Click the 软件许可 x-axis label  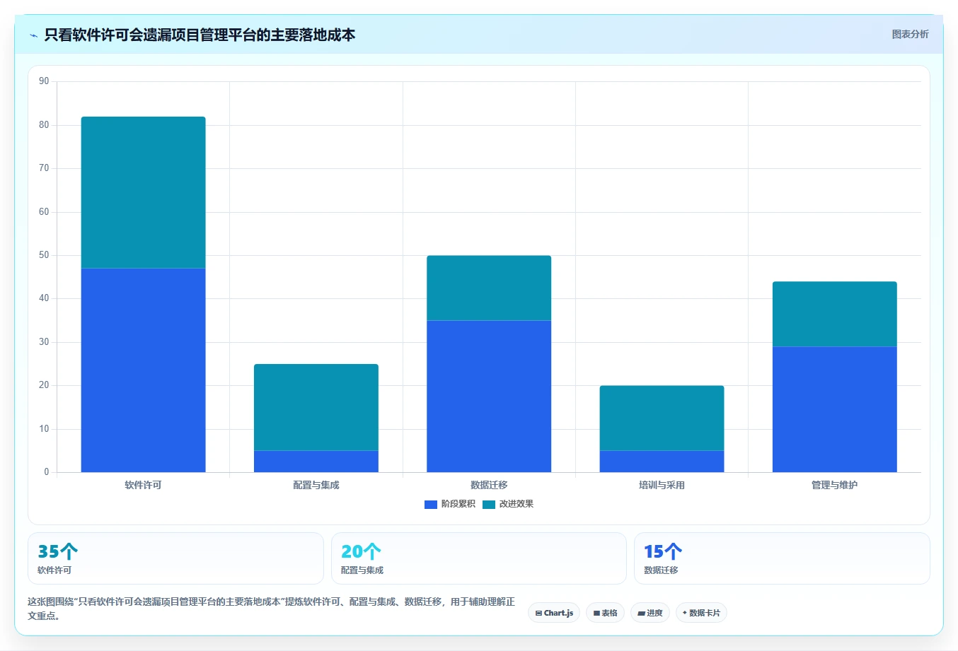pos(144,485)
